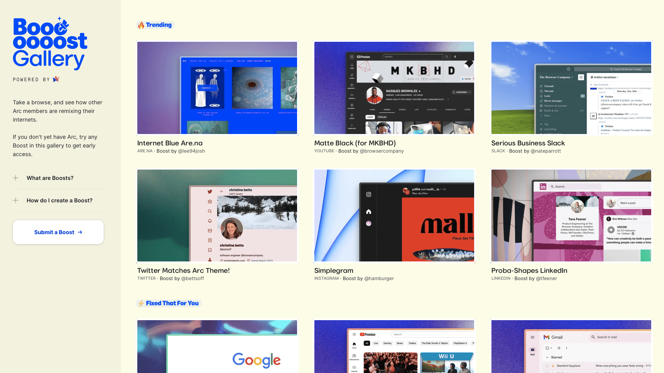Expand How do I create a Boost?
The image size is (664, 373).
[58, 200]
